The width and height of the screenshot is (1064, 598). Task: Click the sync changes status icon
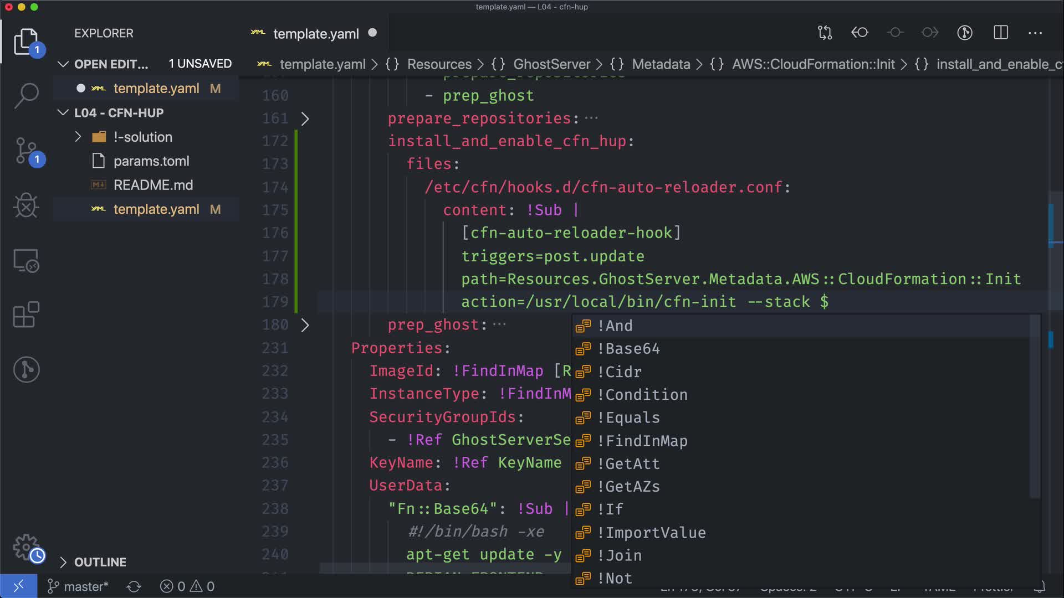click(x=134, y=586)
